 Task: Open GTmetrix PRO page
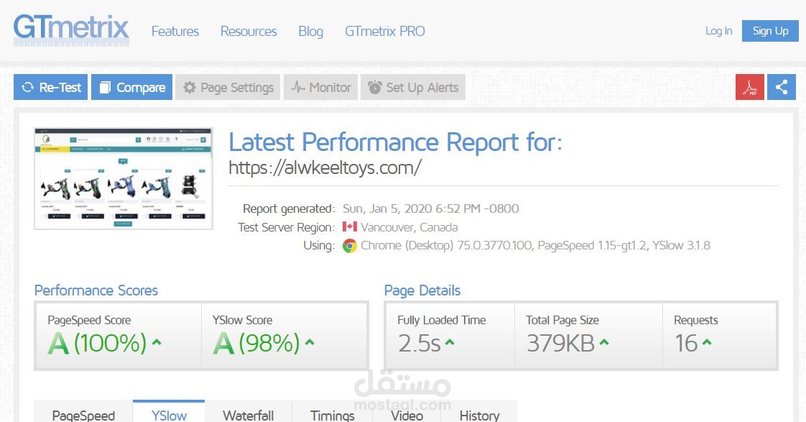tap(385, 32)
